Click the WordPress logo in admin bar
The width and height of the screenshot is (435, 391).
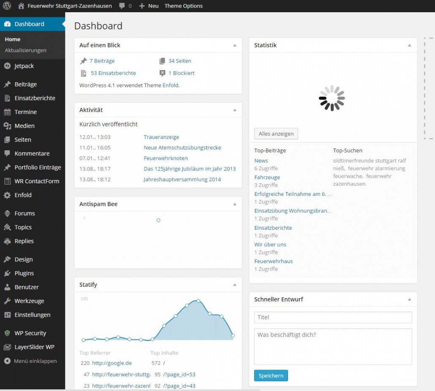click(7, 6)
